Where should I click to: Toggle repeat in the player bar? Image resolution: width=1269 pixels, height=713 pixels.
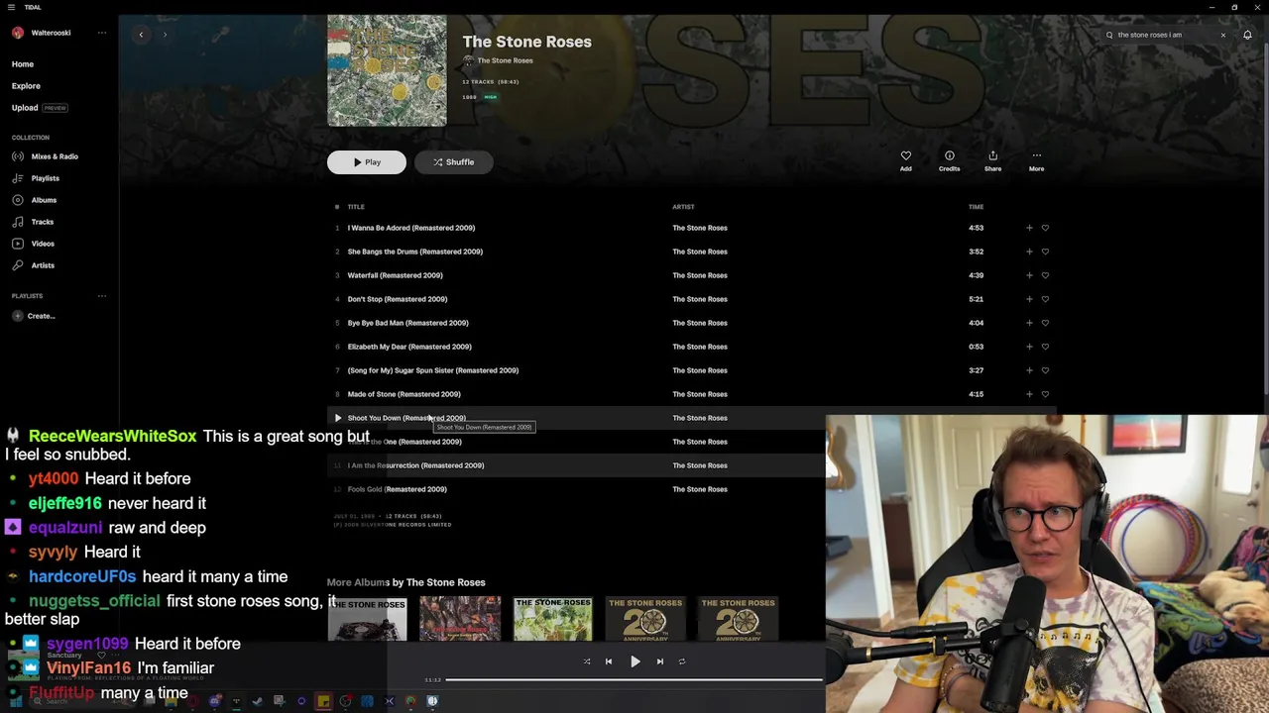pyautogui.click(x=682, y=662)
